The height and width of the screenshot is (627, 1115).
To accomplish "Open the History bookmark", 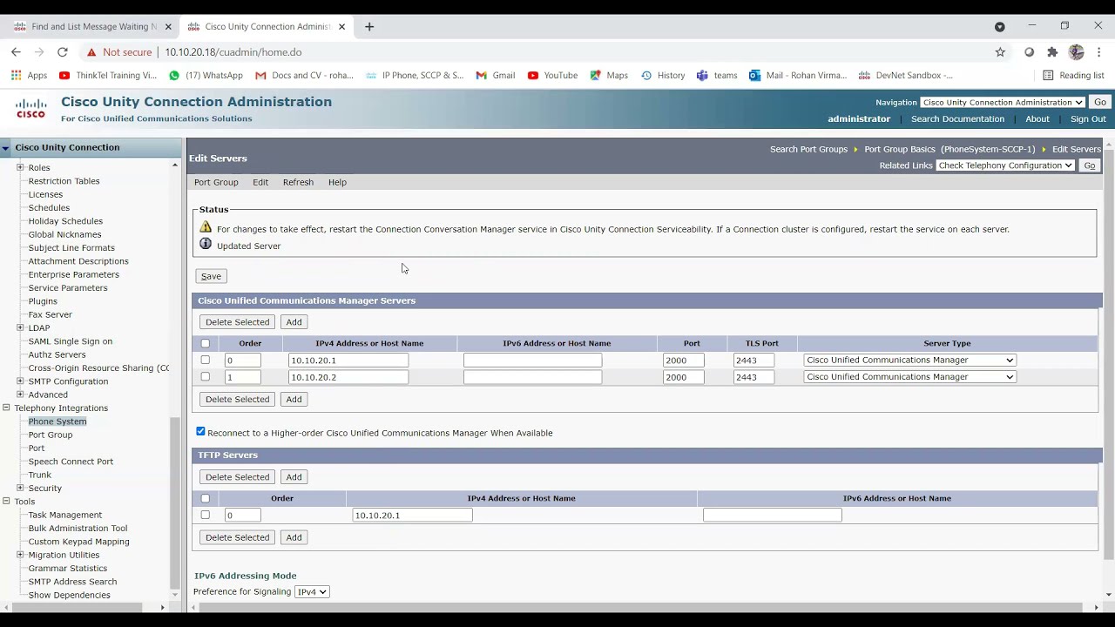I will pos(663,76).
